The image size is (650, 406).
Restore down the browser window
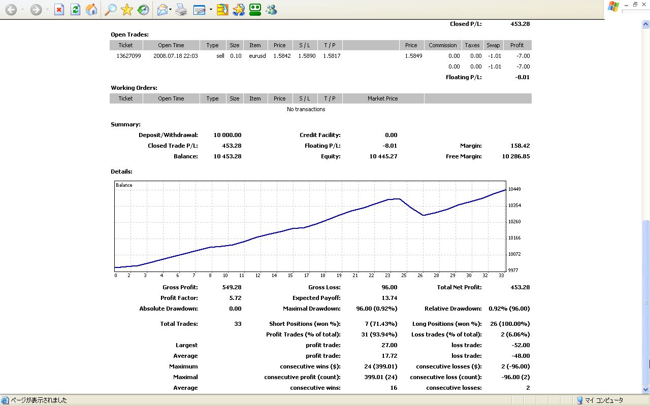coord(635,5)
